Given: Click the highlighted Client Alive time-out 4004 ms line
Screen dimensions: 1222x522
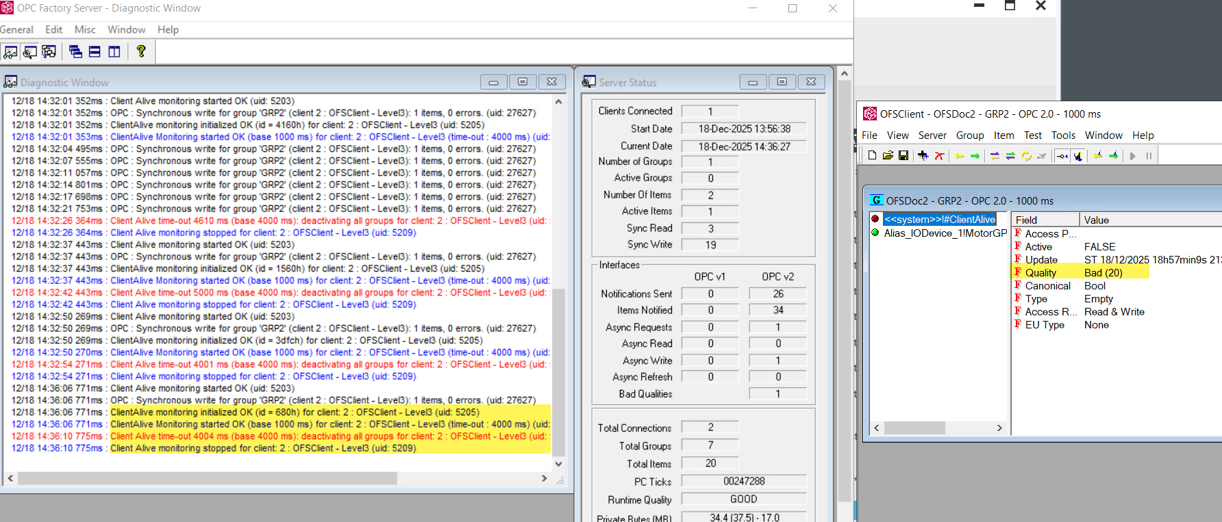Looking at the screenshot, I should coord(330,436).
